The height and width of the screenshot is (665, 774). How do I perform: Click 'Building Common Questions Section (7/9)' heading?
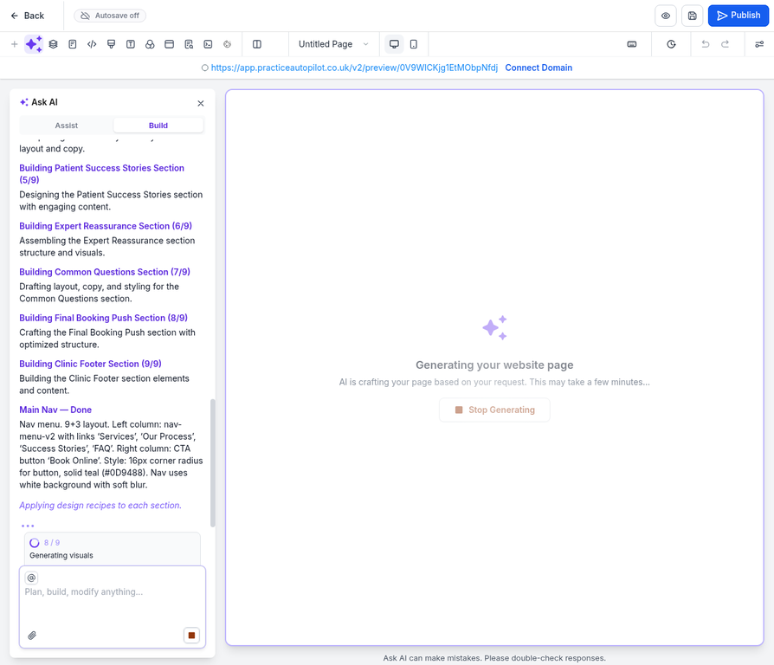click(105, 272)
